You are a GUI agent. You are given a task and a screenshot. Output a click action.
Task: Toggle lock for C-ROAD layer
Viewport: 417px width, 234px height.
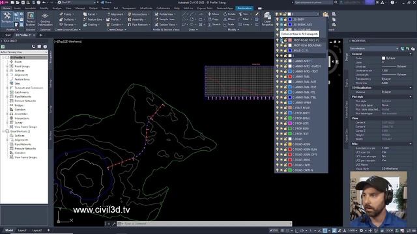285,139
